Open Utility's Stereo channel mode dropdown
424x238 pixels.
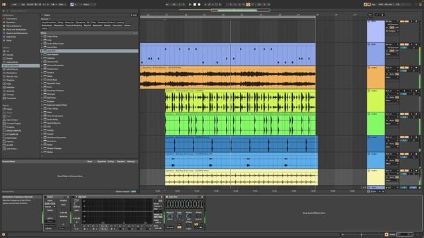click(x=50, y=207)
